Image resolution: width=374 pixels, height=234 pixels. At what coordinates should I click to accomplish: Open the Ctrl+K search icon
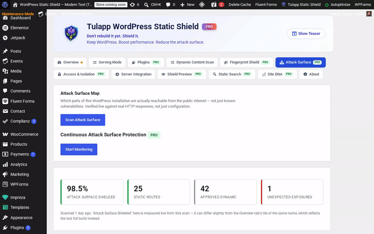coord(146,5)
